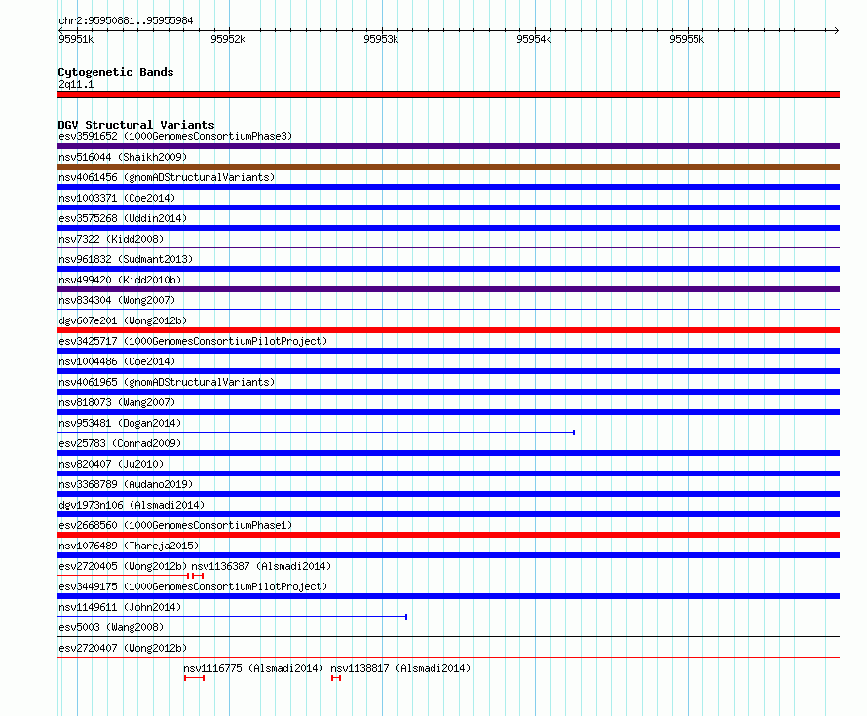Select variant label nsv1138817 (Alsmadi2014)

(x=400, y=668)
